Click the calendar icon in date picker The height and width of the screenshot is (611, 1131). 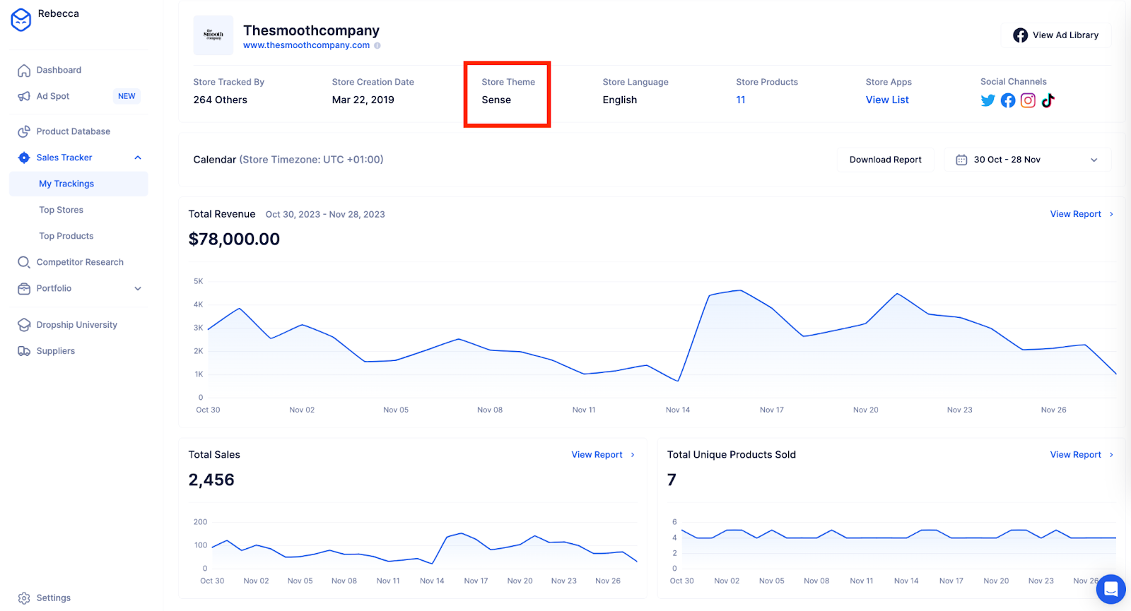961,160
